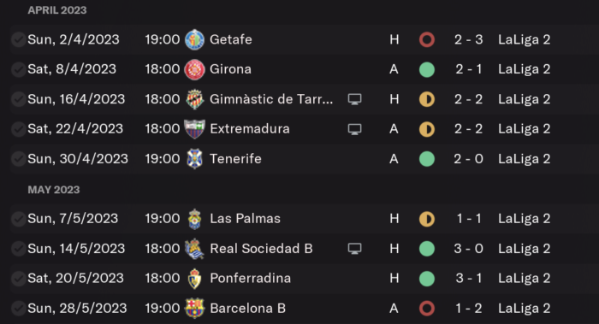
Task: Select the Tenerife club badge
Action: click(194, 159)
